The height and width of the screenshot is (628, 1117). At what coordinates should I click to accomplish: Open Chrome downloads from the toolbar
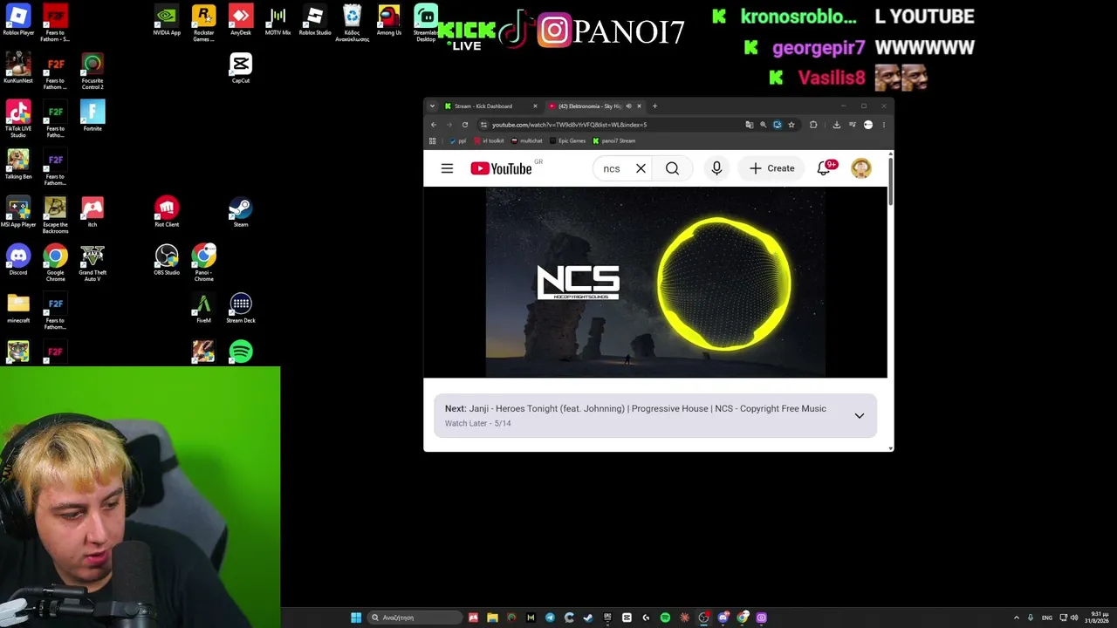pyautogui.click(x=836, y=125)
